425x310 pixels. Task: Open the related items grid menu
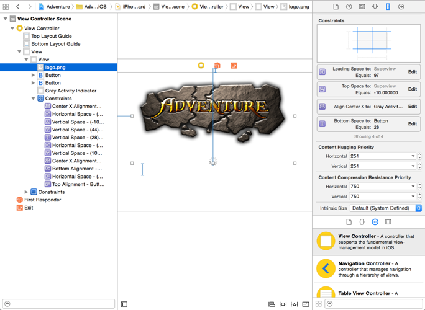(x=6, y=6)
